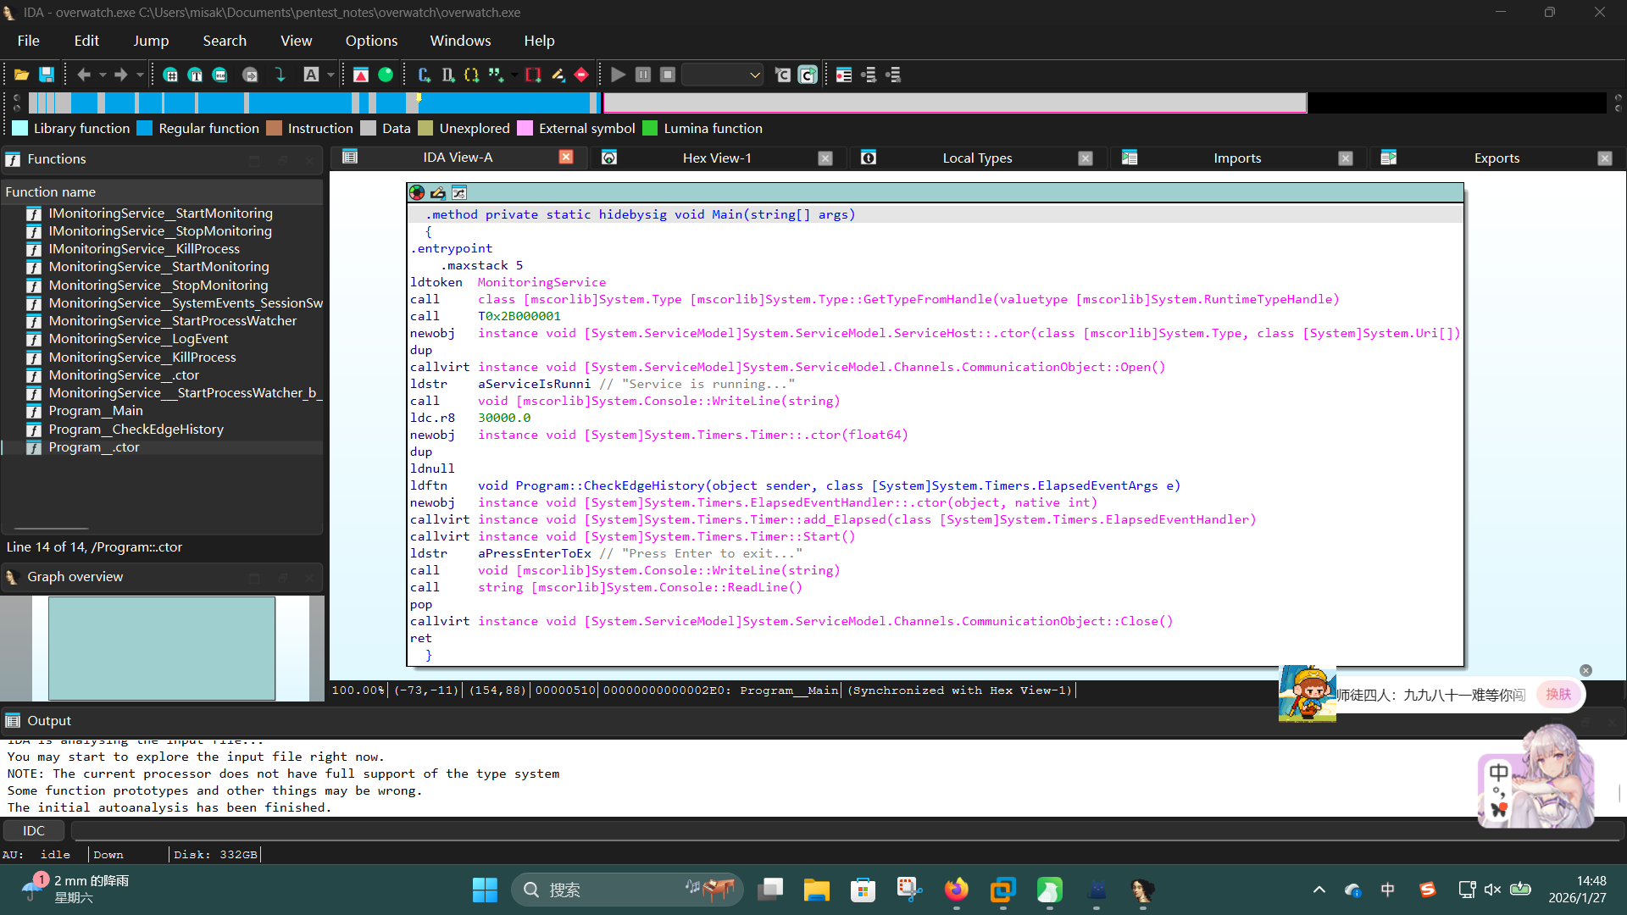Click the green circle toolbar icon
Viewport: 1627px width, 915px height.
click(386, 75)
